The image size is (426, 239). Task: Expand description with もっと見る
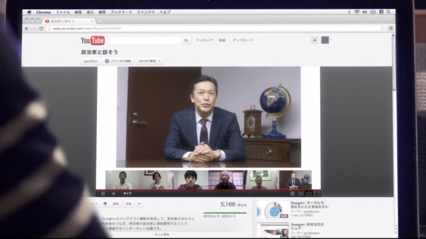(162, 235)
